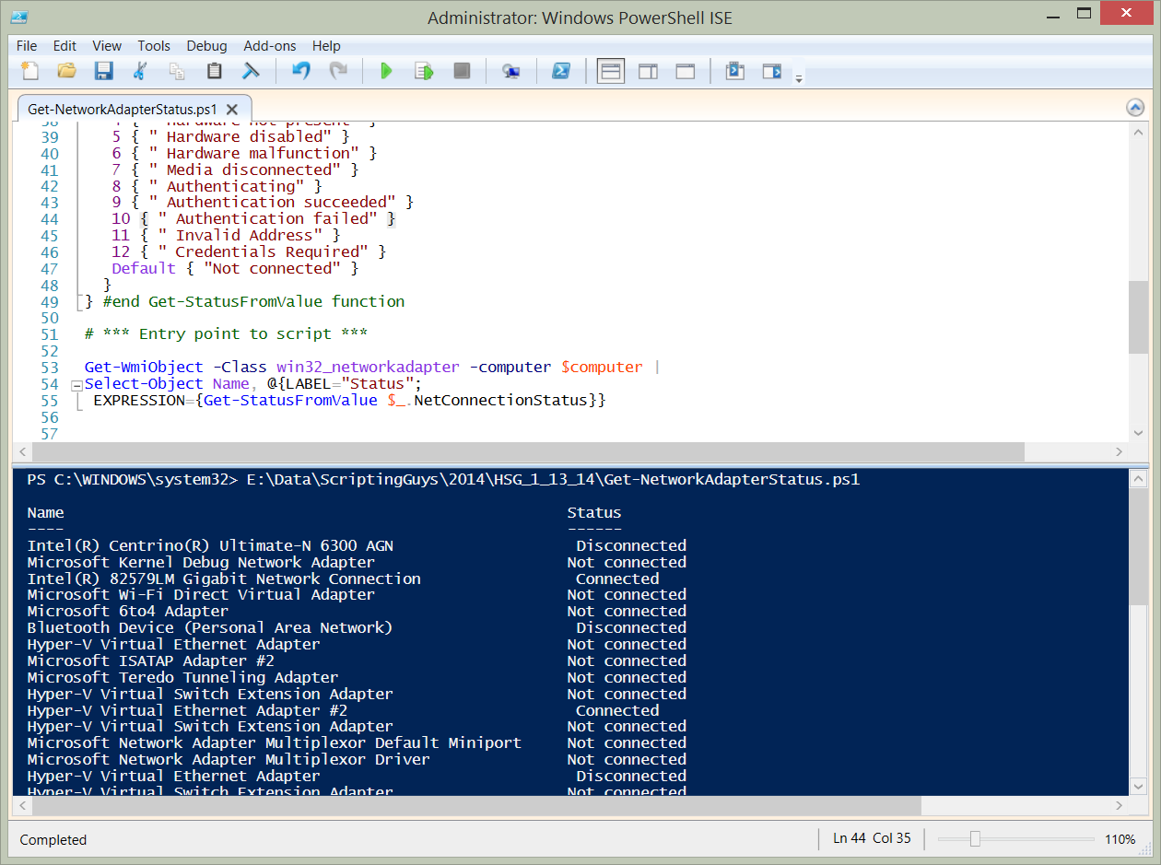Viewport: 1161px width, 865px height.
Task: Open the Help menu
Action: click(326, 45)
